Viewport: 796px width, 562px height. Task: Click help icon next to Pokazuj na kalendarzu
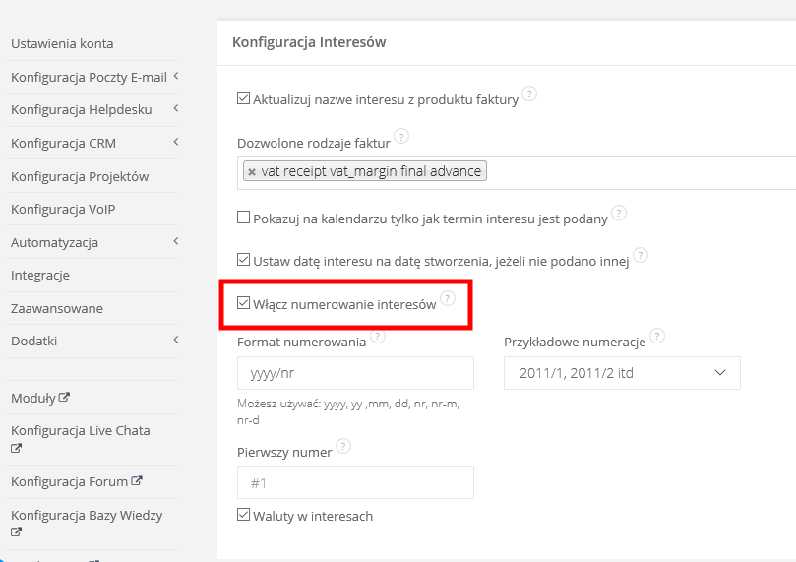pyautogui.click(x=619, y=213)
